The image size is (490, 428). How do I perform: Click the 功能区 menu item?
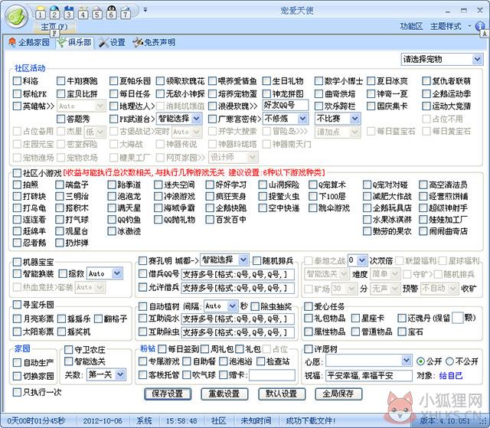pos(411,27)
